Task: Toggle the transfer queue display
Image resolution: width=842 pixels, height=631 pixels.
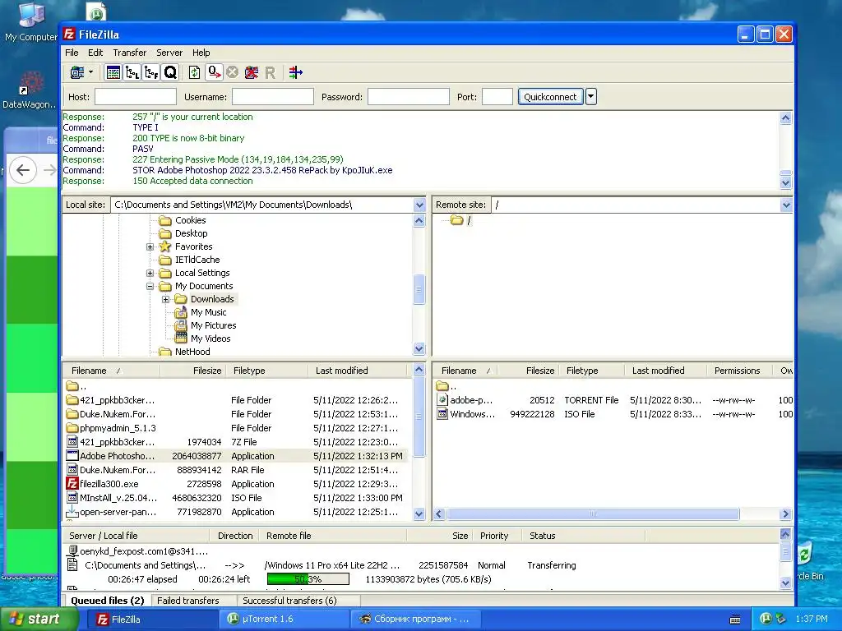Action: pyautogui.click(x=170, y=72)
